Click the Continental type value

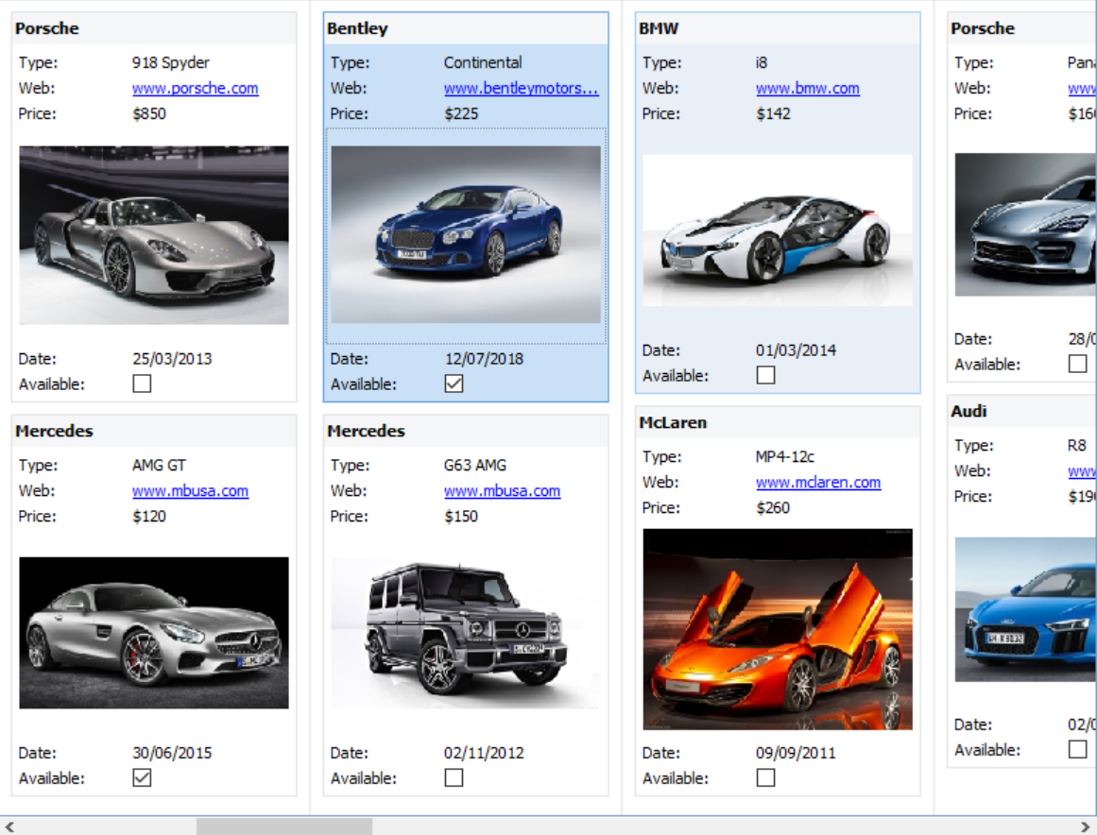[x=483, y=62]
